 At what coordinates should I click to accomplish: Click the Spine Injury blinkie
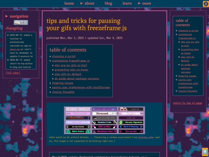pos(78,131)
